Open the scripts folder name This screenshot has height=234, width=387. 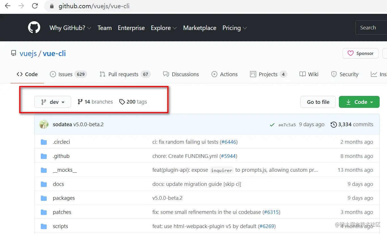pyautogui.click(x=61, y=226)
